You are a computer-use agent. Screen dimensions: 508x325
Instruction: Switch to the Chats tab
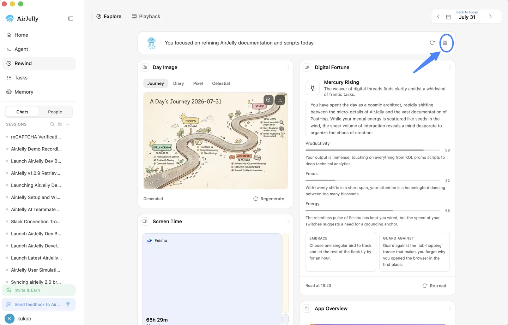tap(22, 112)
